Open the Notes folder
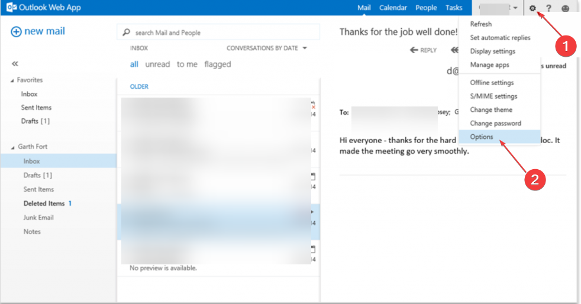The image size is (581, 304). tap(32, 231)
